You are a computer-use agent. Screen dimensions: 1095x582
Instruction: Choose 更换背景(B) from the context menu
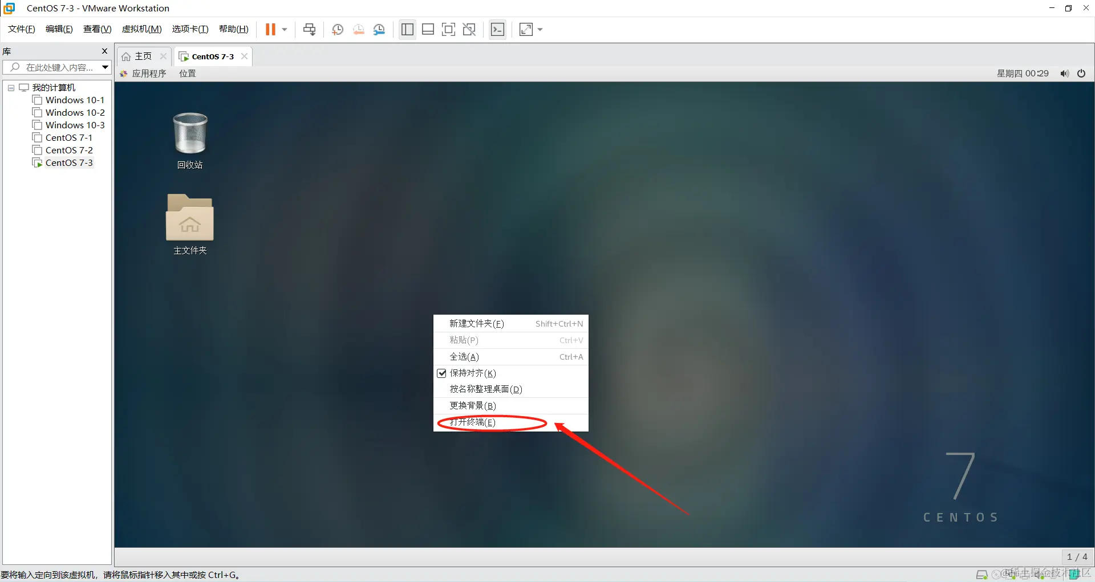pyautogui.click(x=511, y=406)
